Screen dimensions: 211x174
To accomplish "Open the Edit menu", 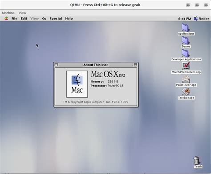I will click(x=24, y=19).
